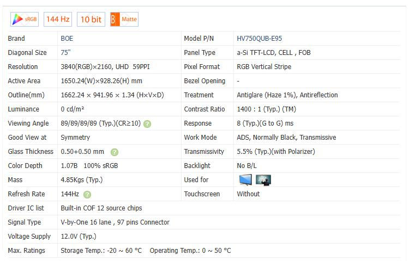Click the help icon beside 144Hz refresh rate
409x261 pixels.
coord(87,195)
